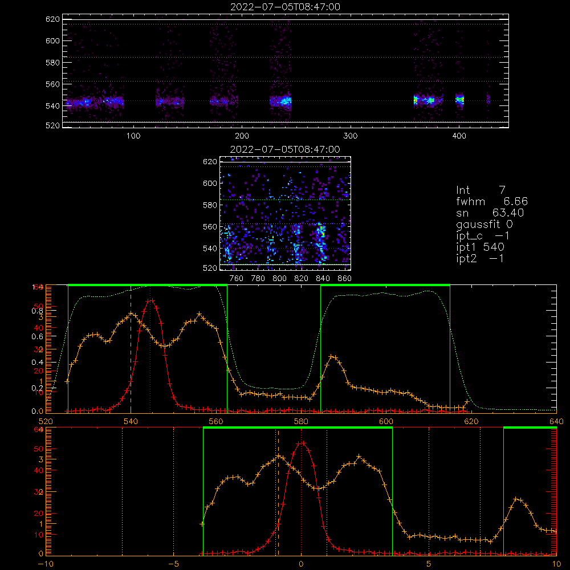
Task: Click y-axis label 0.6 on third plot
Action: [38, 337]
